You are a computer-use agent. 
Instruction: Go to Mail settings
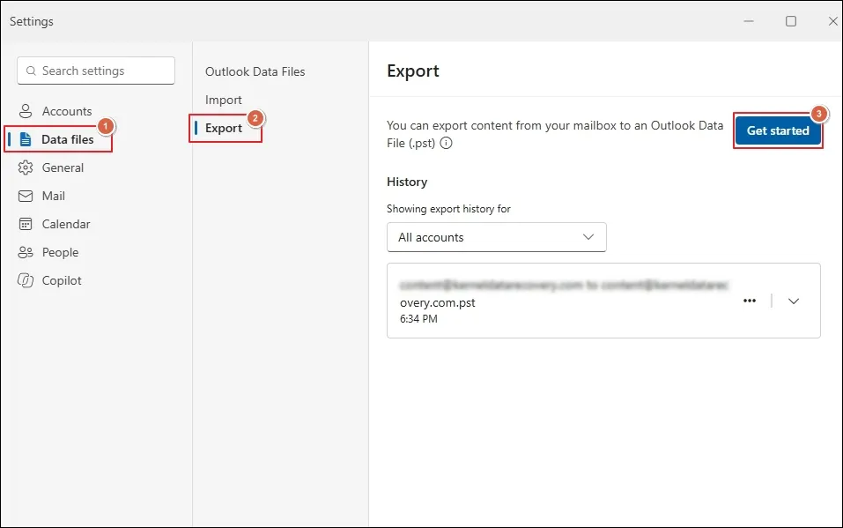point(53,196)
